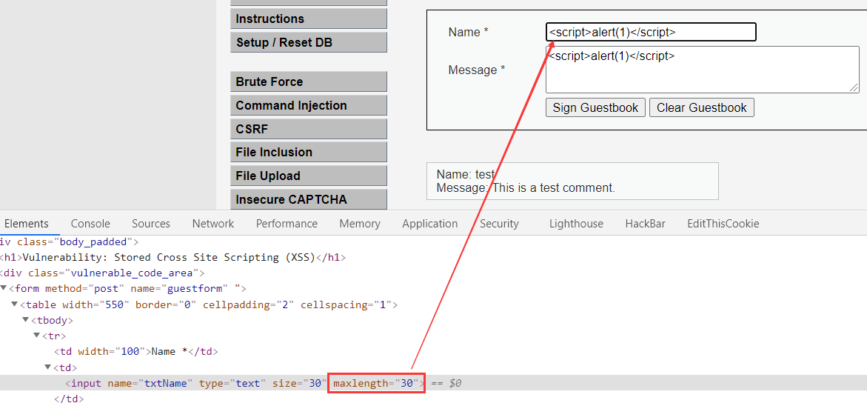The image size is (867, 403).
Task: Click the "Name *" form label
Action: (x=469, y=32)
